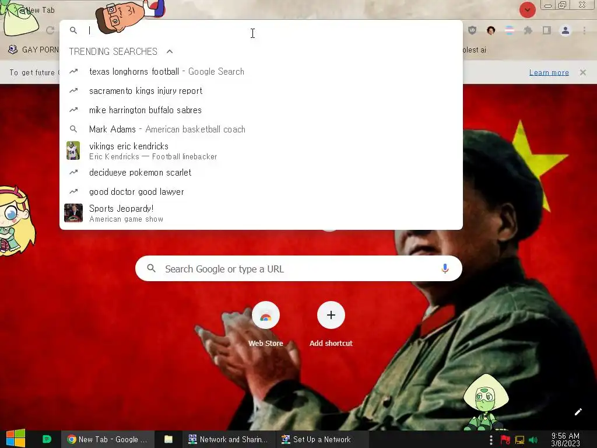
Task: Click the magnifier icon in the page search box
Action: 151,268
